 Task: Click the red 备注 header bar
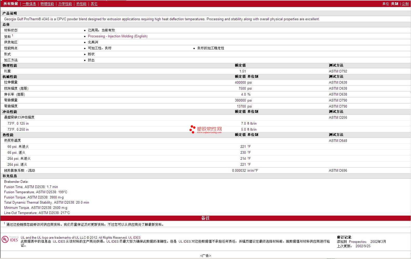205,218
